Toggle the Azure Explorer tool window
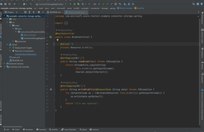204x132 pixels. point(1,31)
